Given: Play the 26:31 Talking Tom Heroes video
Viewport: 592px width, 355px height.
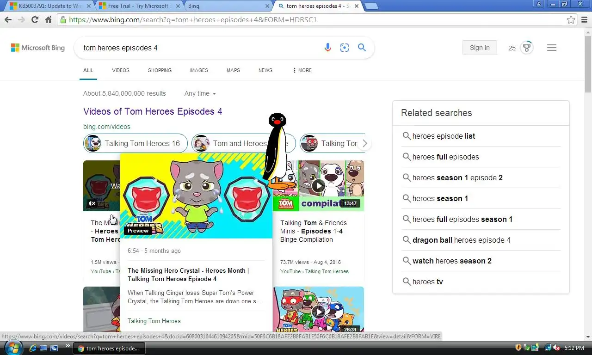Looking at the screenshot, I should [x=318, y=311].
